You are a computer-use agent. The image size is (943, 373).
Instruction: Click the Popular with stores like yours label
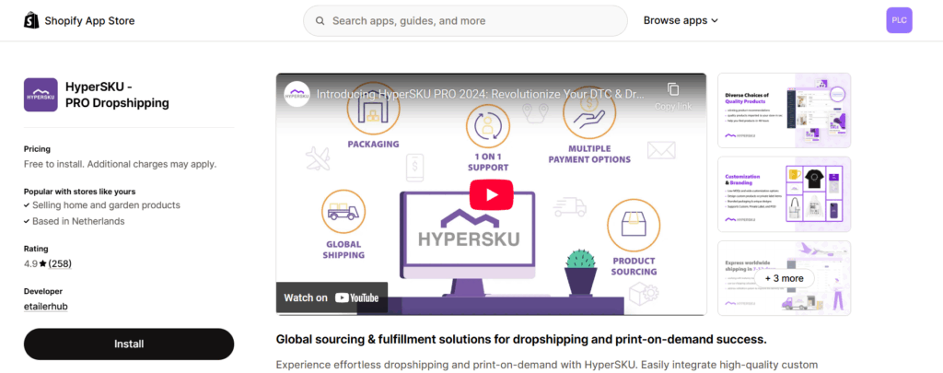point(79,192)
